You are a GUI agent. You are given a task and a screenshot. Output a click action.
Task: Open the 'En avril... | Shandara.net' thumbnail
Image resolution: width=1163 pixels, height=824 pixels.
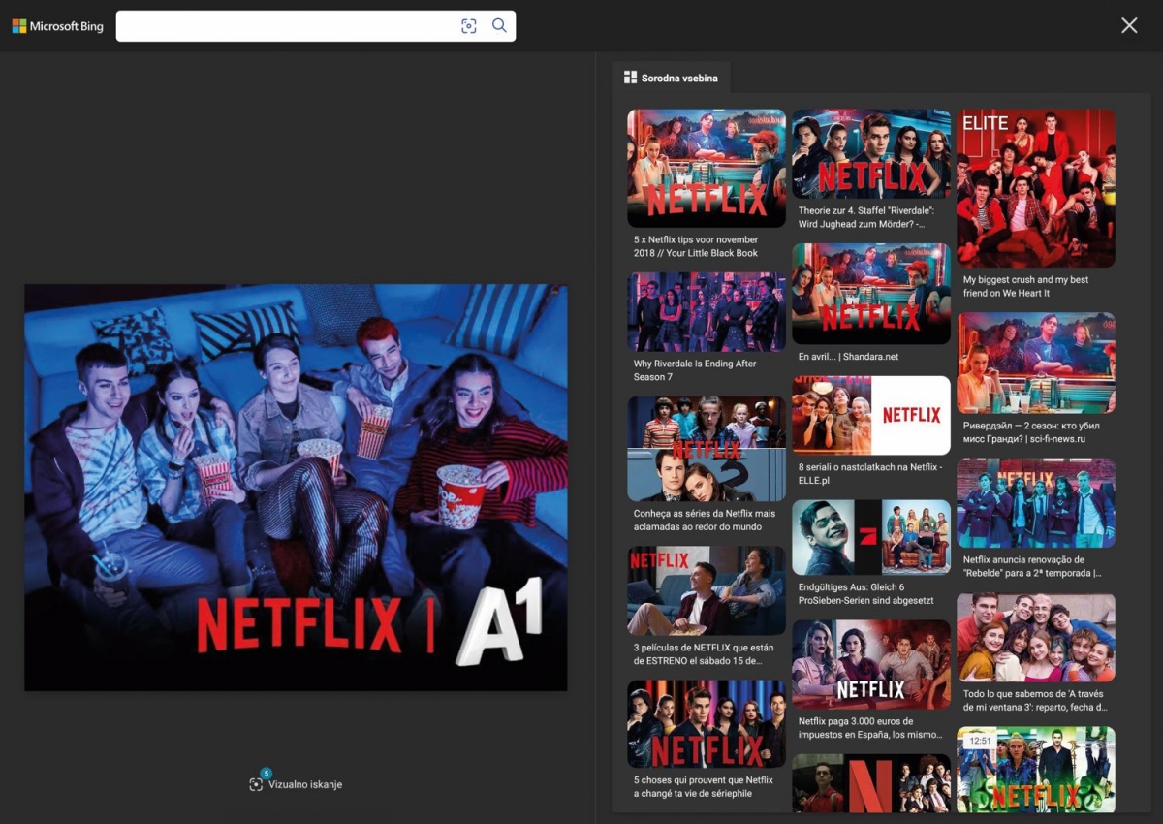[871, 294]
